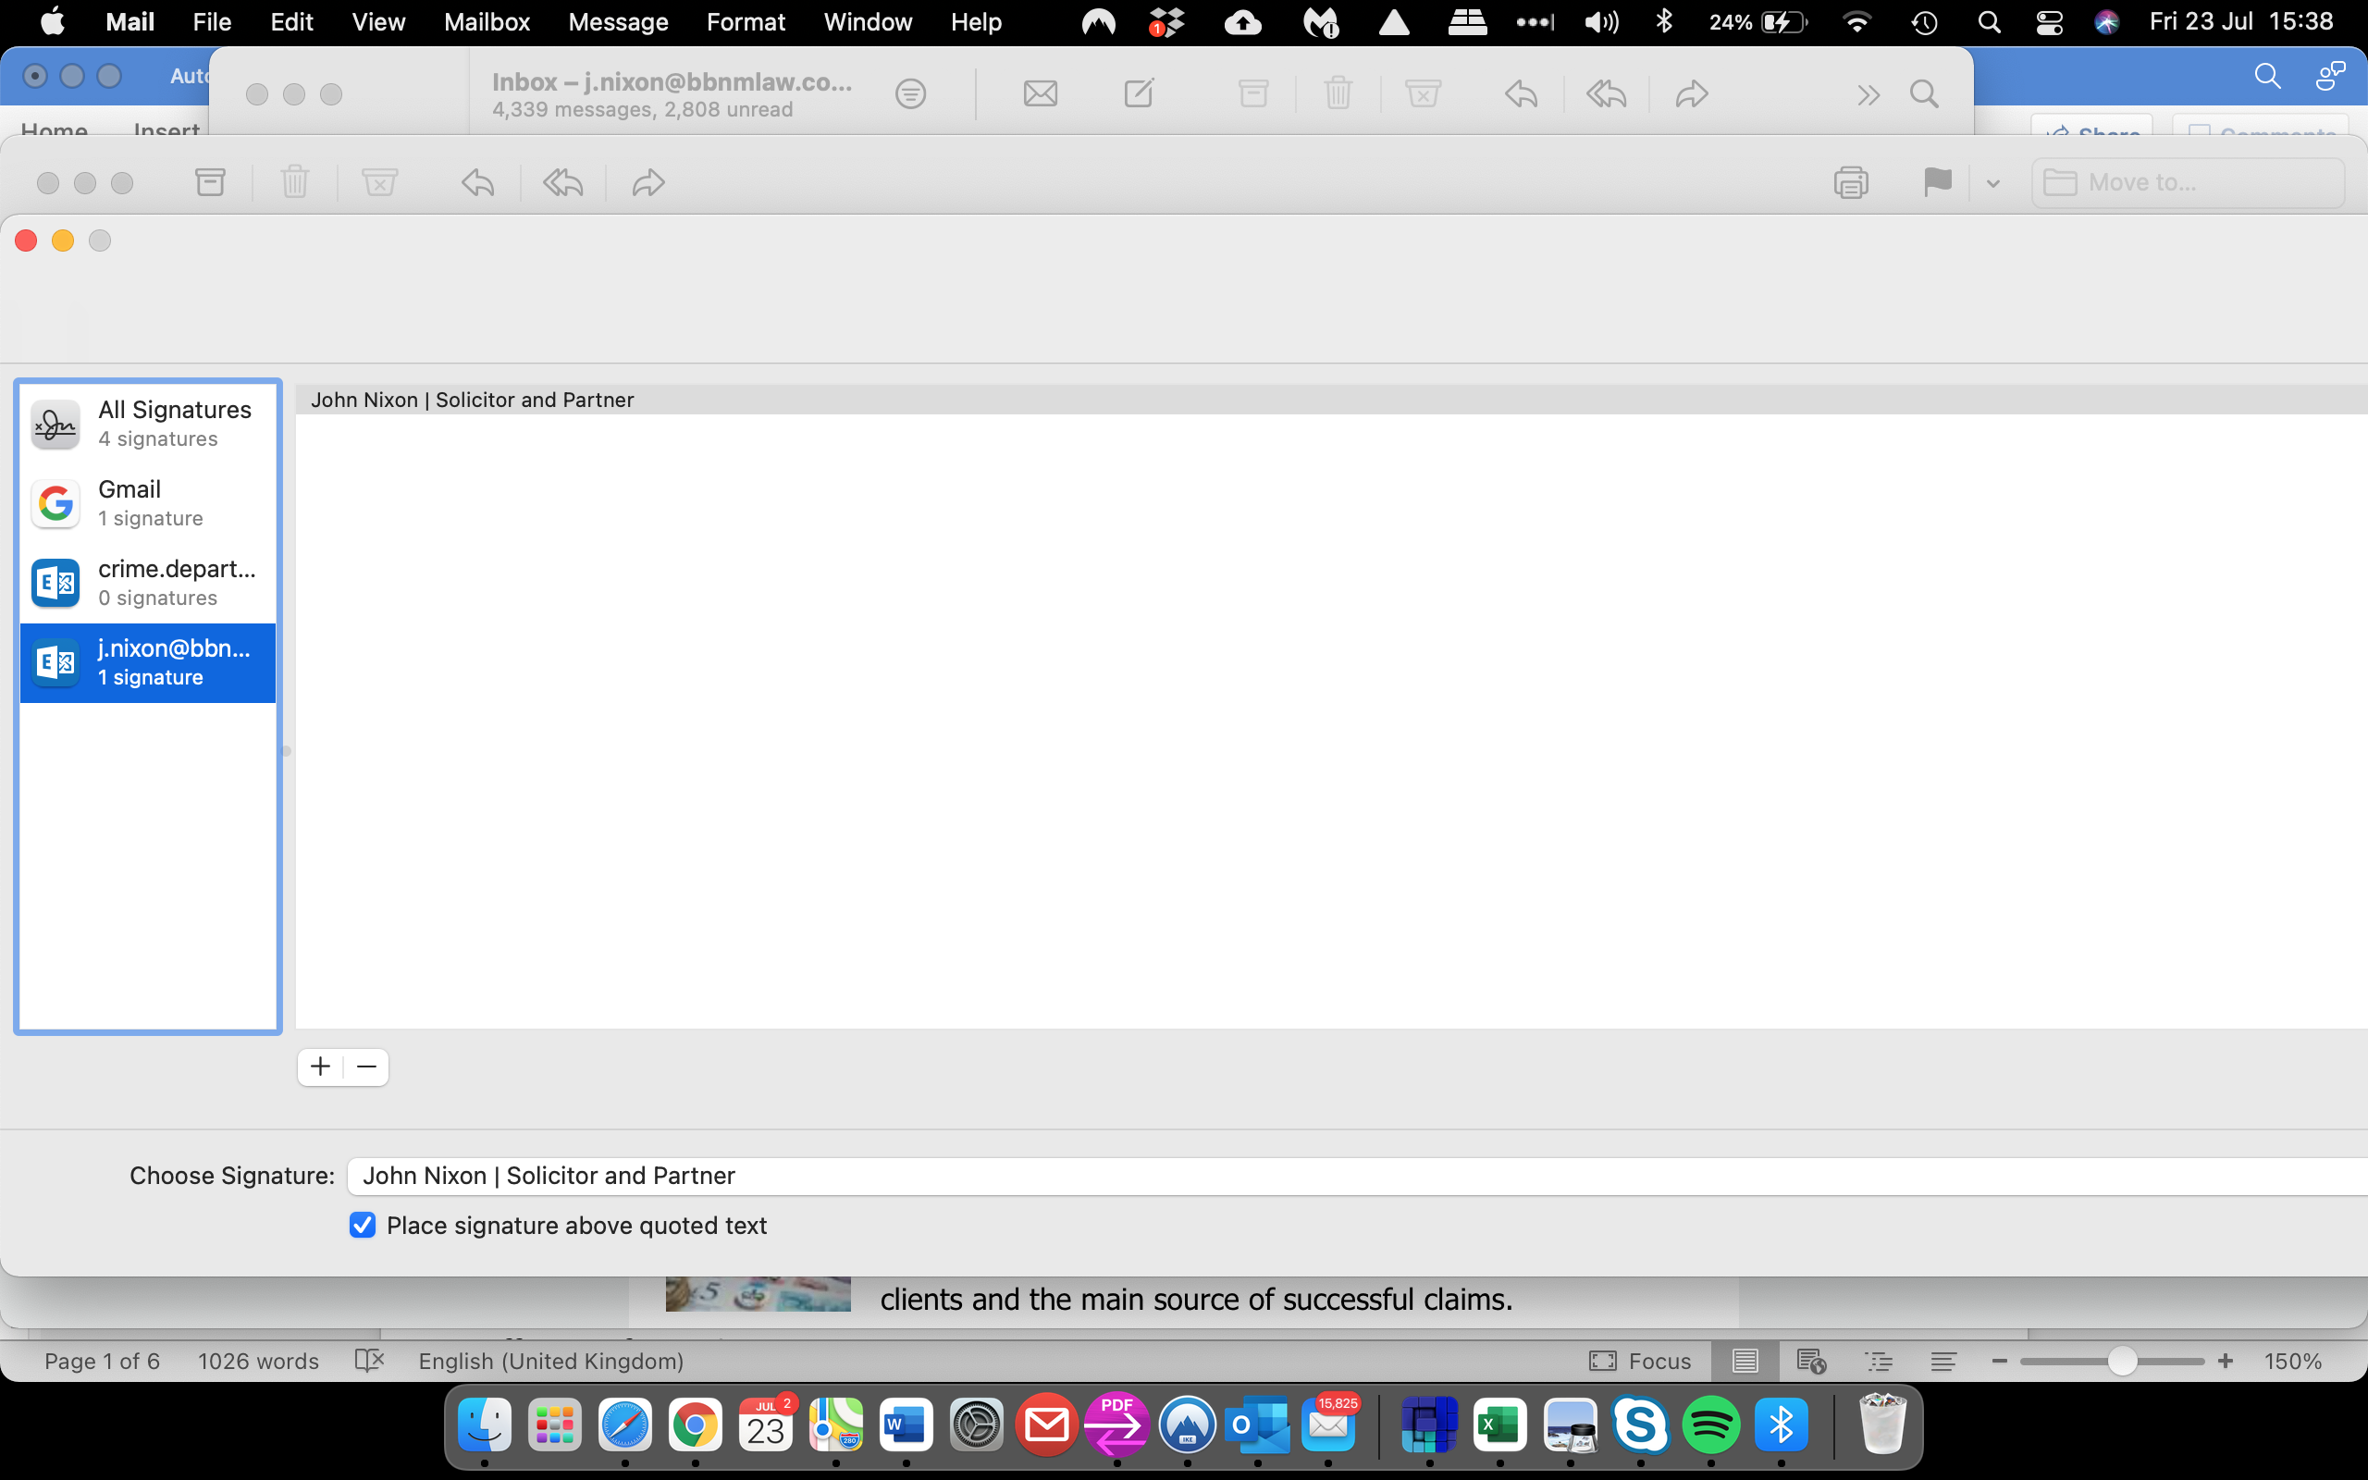Open the Format menu
Screen dimensions: 2368x1480
coord(746,21)
